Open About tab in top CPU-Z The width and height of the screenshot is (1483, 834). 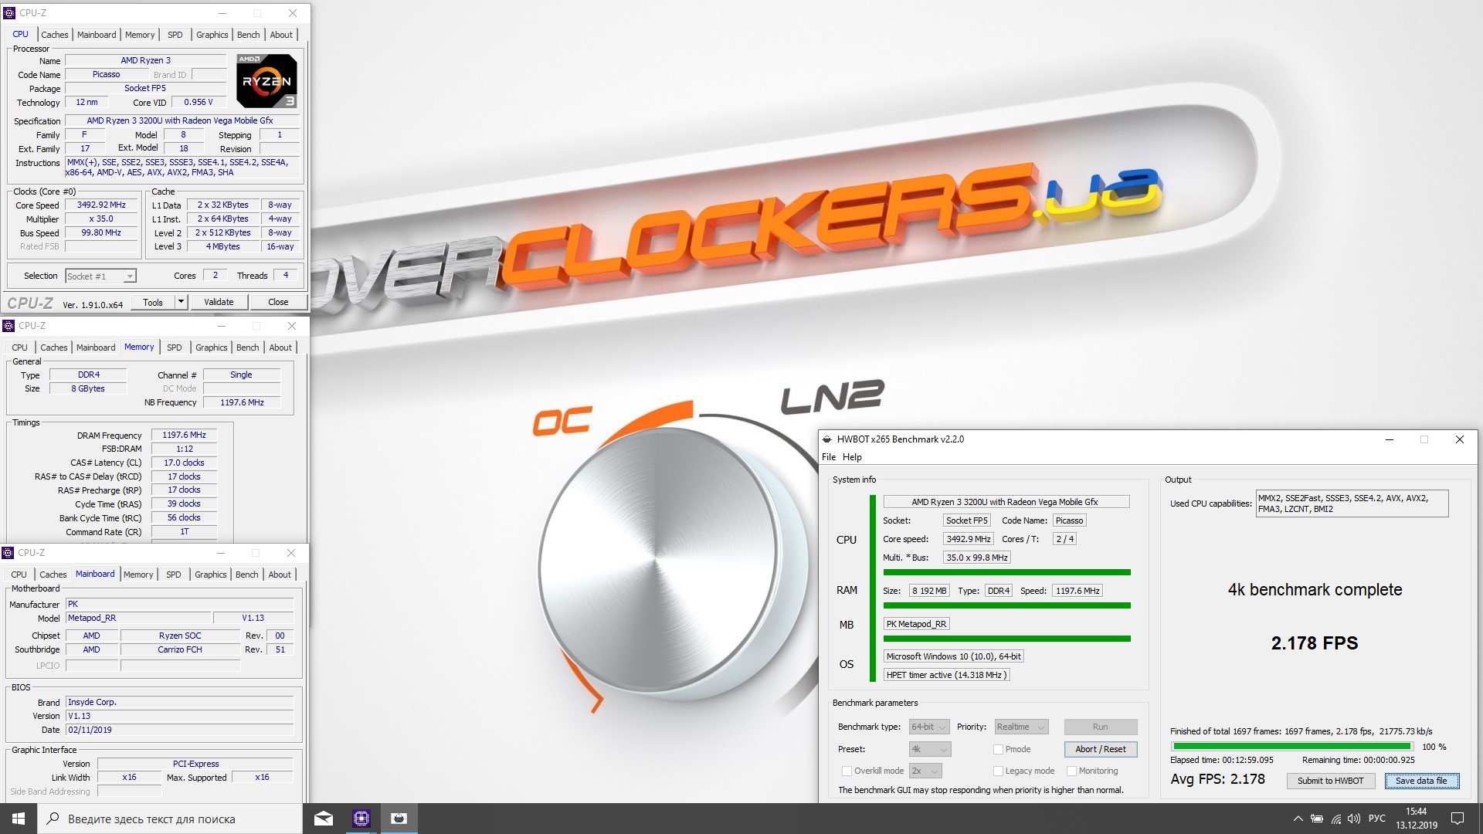click(281, 35)
